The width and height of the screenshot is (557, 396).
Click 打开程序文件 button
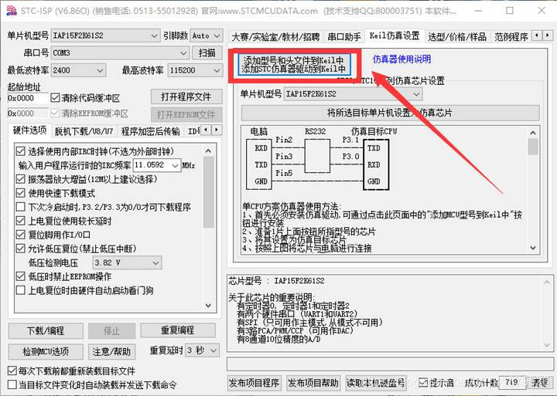186,96
